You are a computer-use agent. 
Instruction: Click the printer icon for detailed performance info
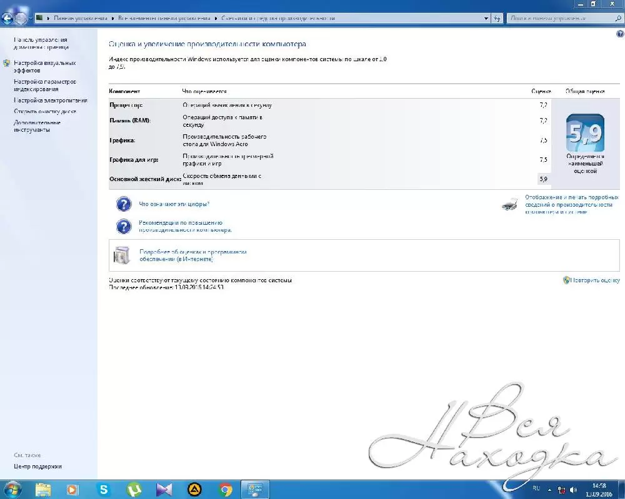pos(510,204)
